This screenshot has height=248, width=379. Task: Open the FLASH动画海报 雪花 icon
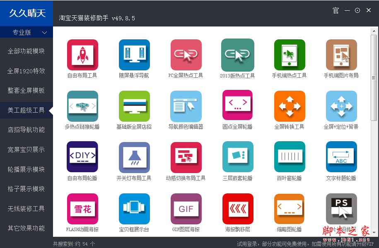click(82, 209)
